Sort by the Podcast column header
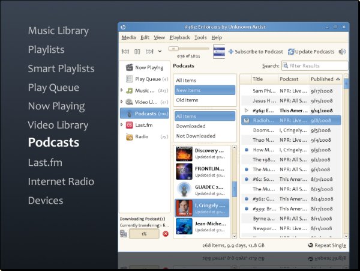This screenshot has height=271, width=360. point(294,79)
